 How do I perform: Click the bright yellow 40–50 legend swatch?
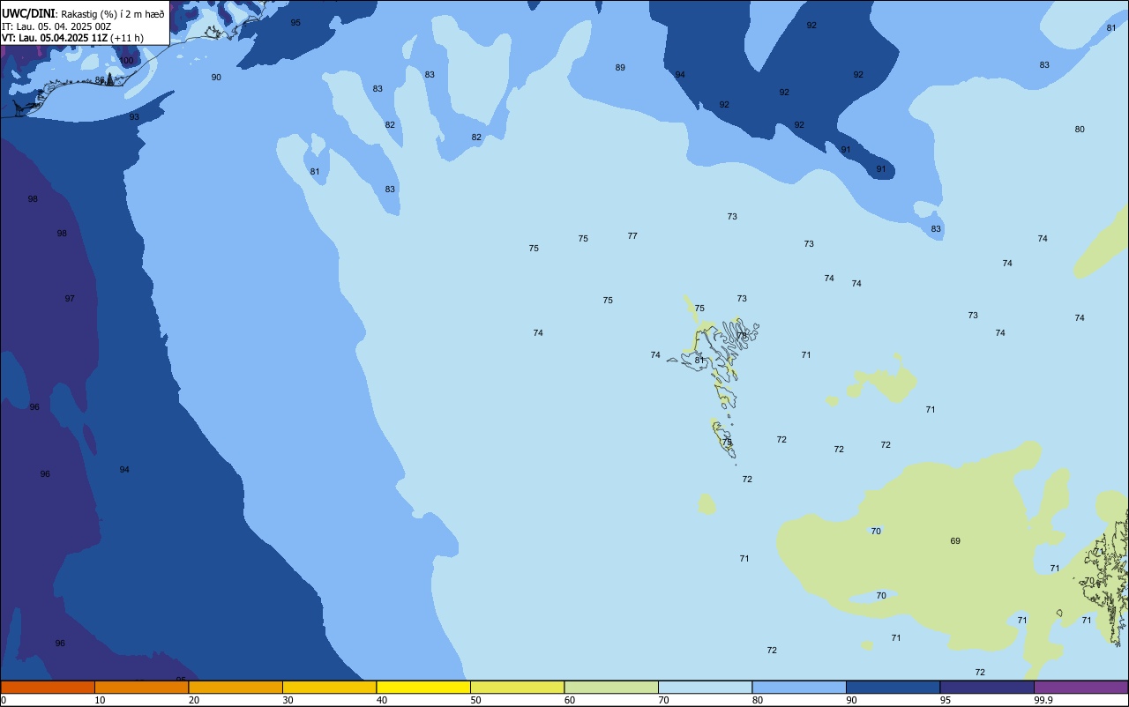pyautogui.click(x=423, y=687)
